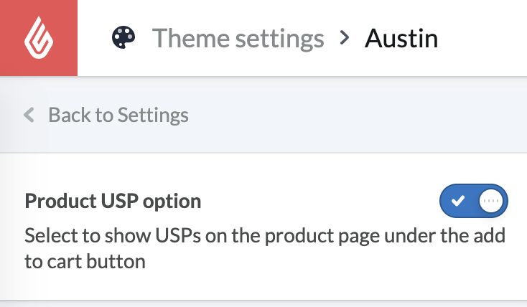
Task: Open the Theme settings breadcrumb
Action: click(x=238, y=37)
